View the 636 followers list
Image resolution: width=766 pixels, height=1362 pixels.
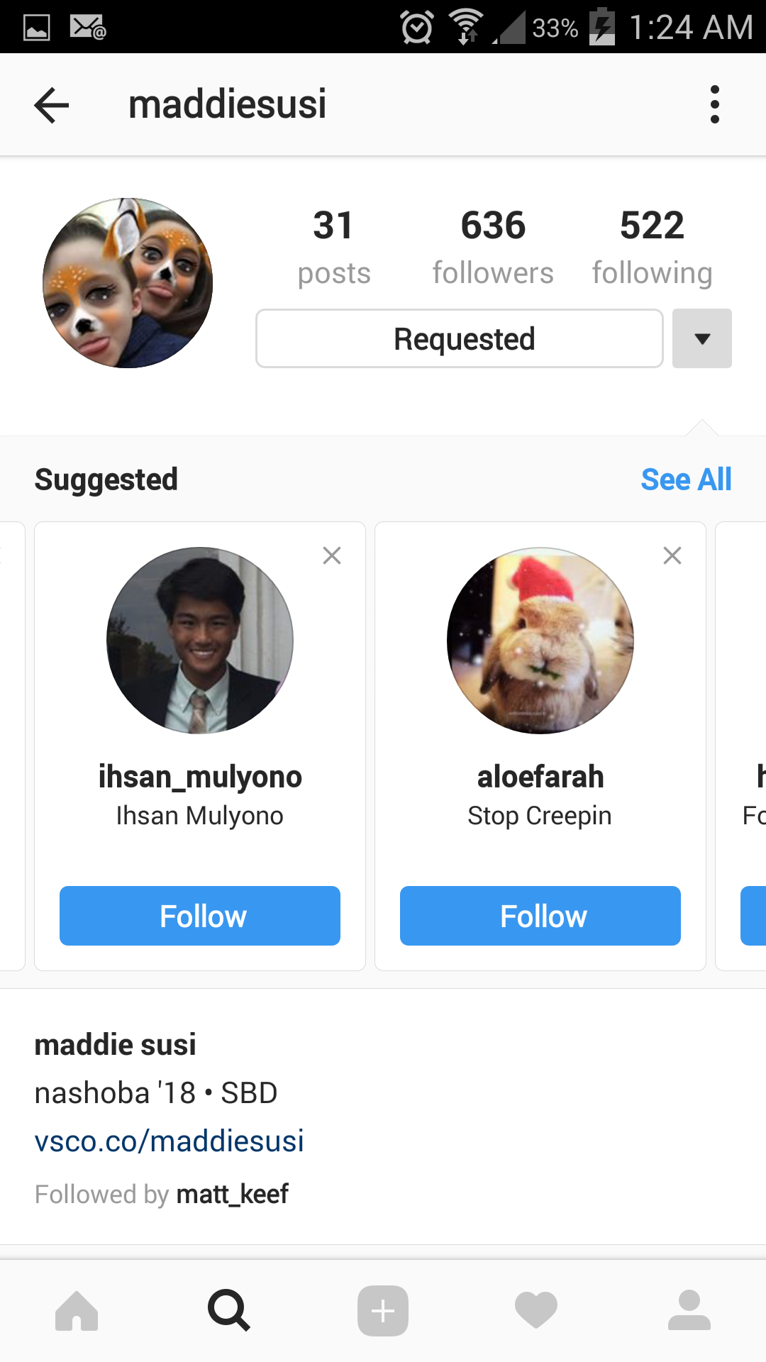pos(493,246)
